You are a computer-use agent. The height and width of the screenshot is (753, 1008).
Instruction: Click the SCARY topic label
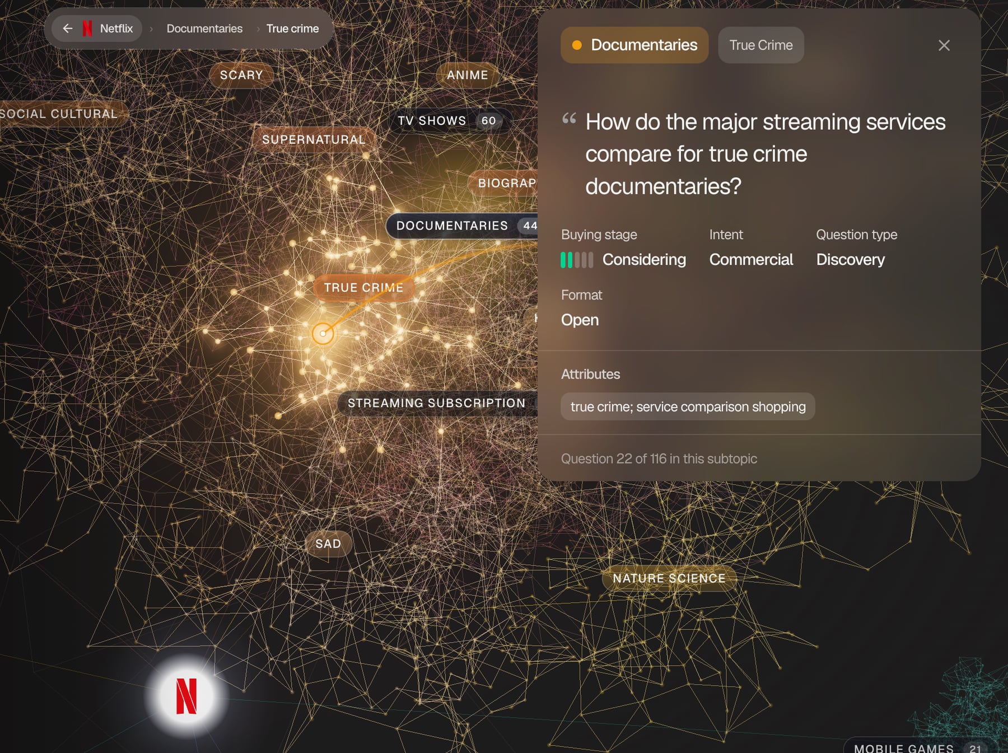coord(241,75)
